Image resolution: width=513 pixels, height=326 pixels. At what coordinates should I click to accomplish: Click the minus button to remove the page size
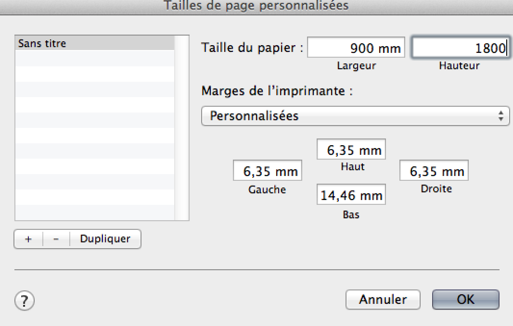pos(56,239)
